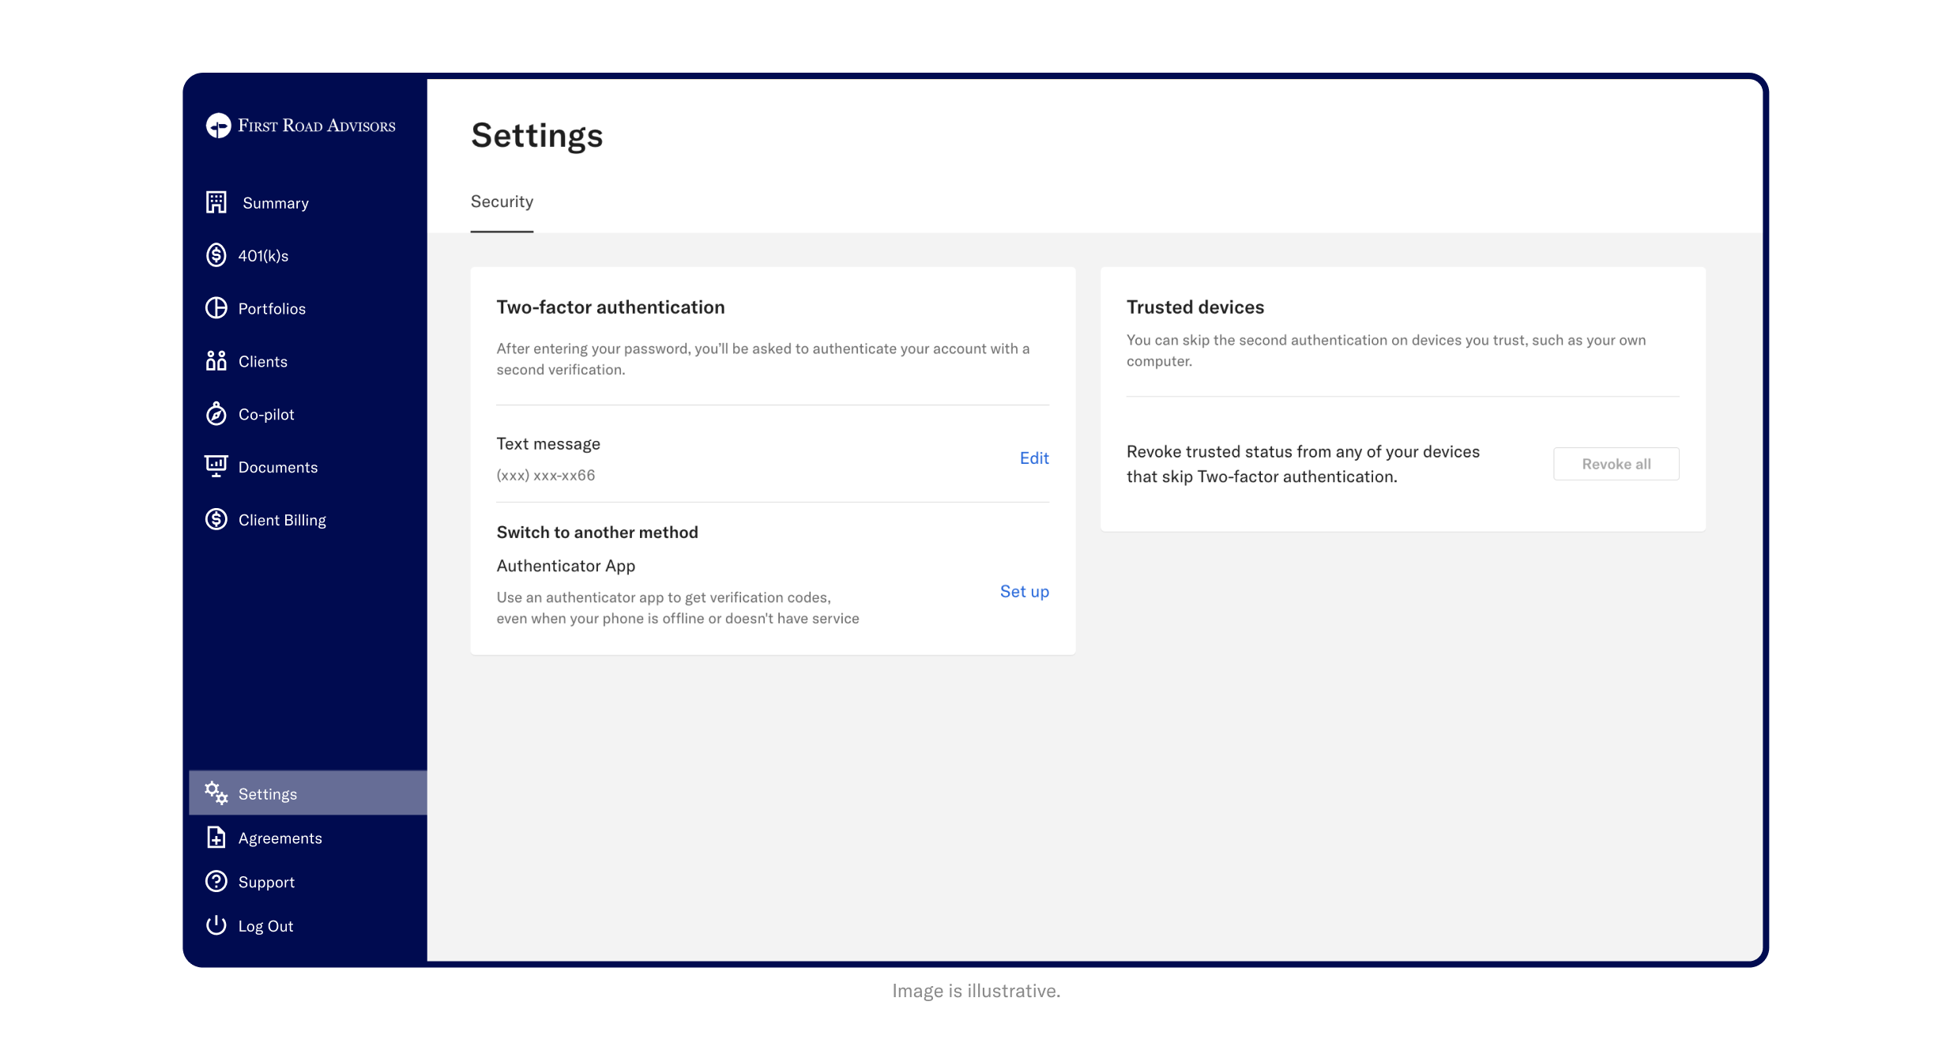
Task: Click the Log Out power icon
Action: pos(216,925)
